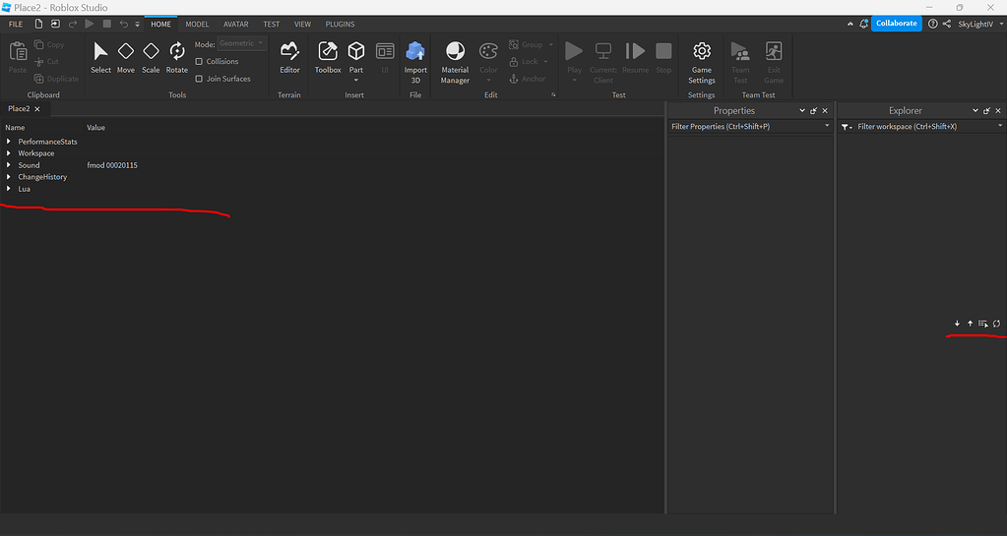Click the open-place icon beside new file
This screenshot has width=1007, height=536.
click(55, 24)
